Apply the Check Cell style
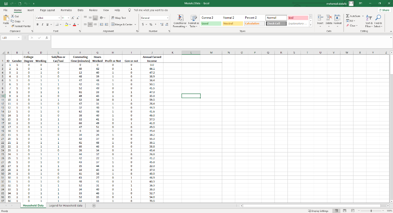393x213 pixels. point(276,23)
